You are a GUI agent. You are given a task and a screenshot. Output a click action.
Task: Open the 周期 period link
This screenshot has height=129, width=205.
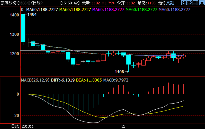(170, 3)
